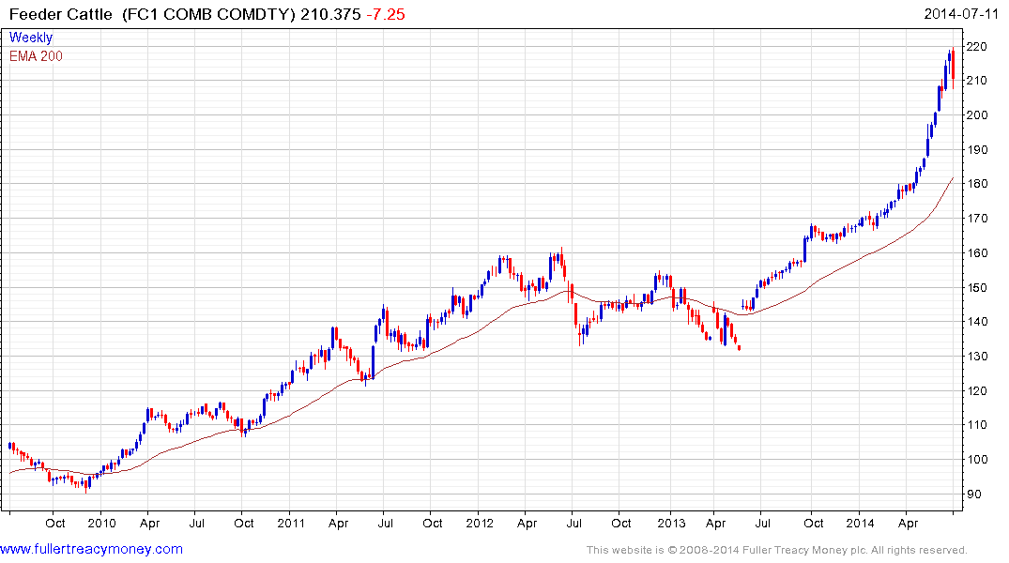Click the 2014 year label on time axis
Image resolution: width=1009 pixels, height=563 pixels.
coord(861,523)
